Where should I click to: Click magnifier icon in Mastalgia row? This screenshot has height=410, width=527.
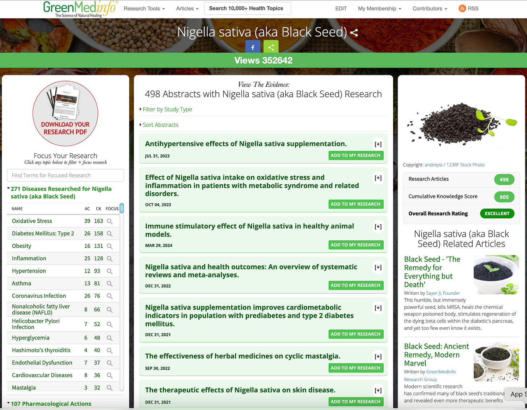(x=110, y=388)
